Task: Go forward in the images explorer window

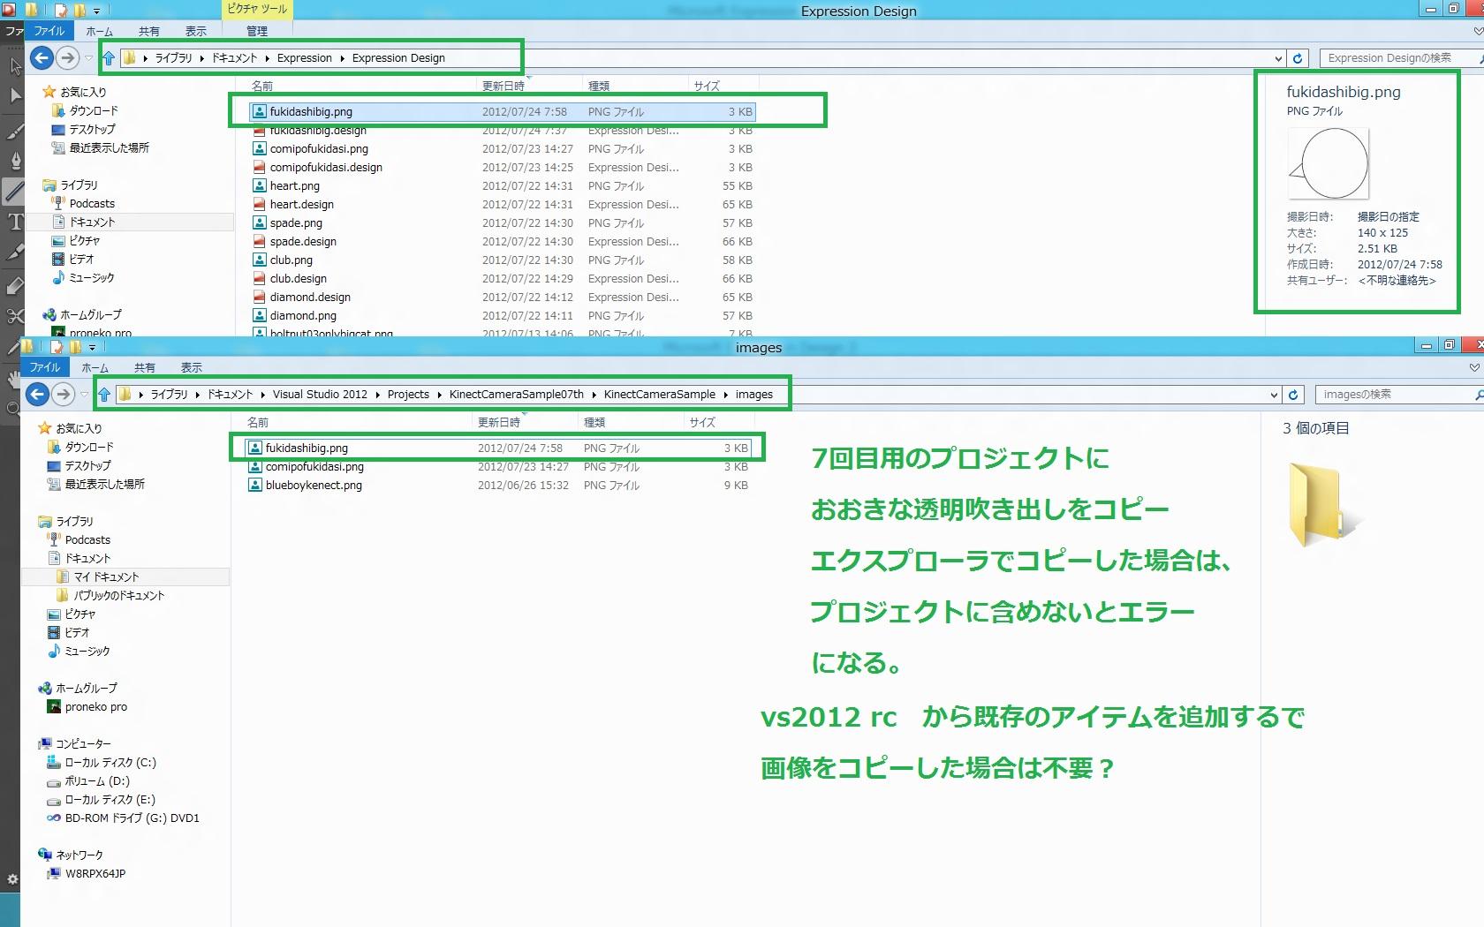Action: 63,395
